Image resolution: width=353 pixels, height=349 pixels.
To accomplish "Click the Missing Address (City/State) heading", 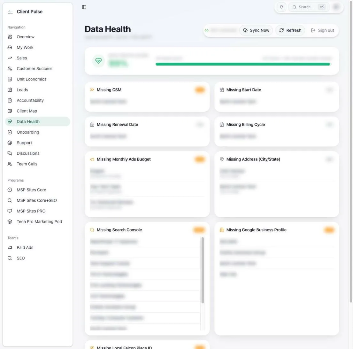I will 253,159.
